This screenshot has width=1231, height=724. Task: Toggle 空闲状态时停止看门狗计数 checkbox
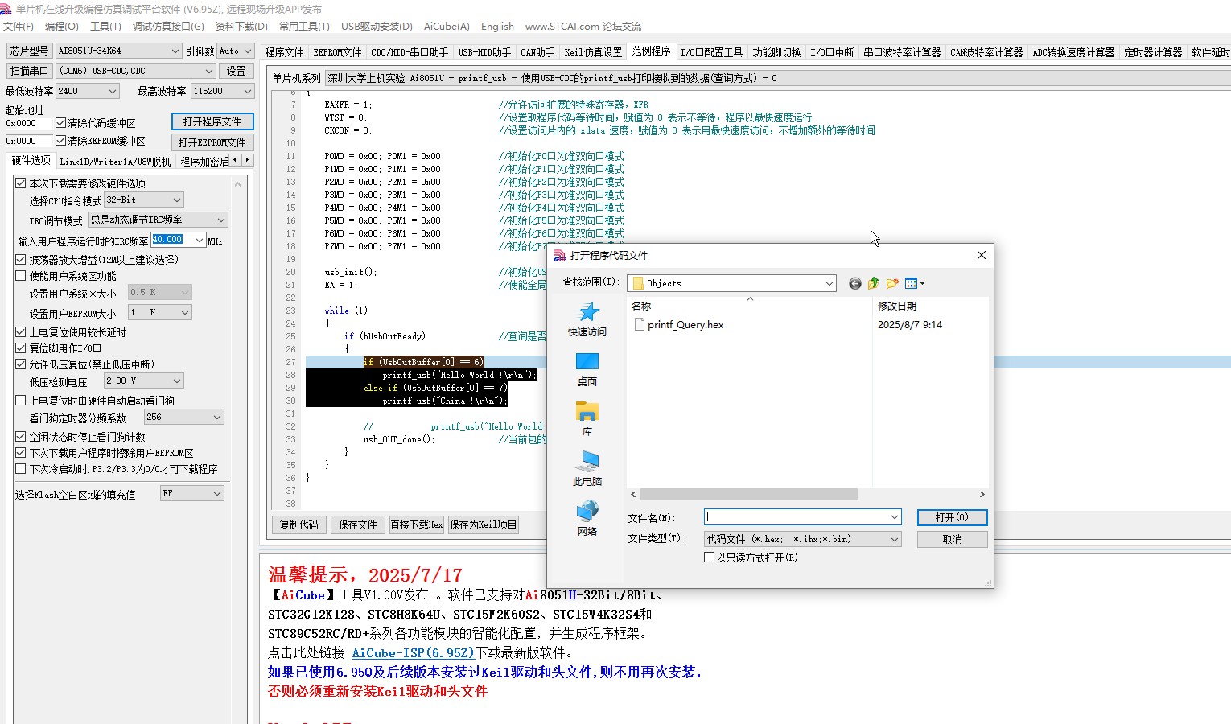[21, 437]
